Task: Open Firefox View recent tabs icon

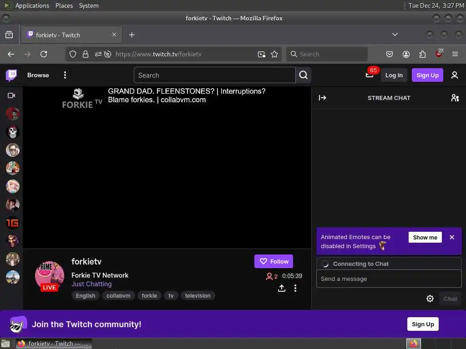Action: pyautogui.click(x=9, y=35)
